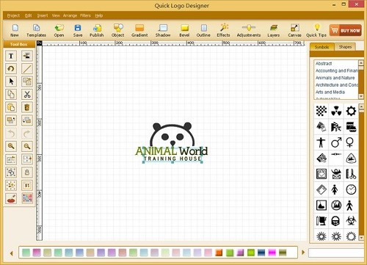Switch to the Symbols tab
367x265 pixels.
(x=322, y=47)
